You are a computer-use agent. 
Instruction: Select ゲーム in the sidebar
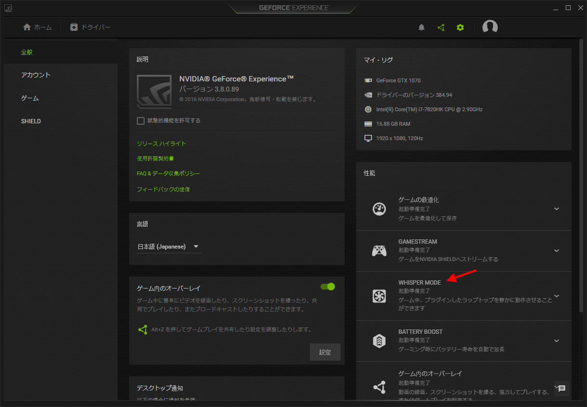pyautogui.click(x=61, y=98)
